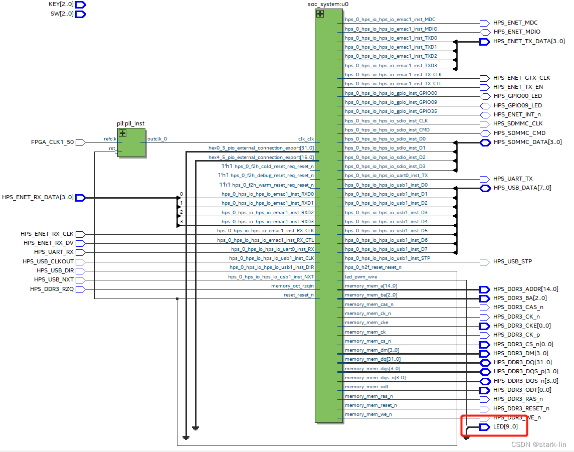Select the HPS_ENET_RX_CLK input pin symbol
Viewport: 574px width, 452px height.
pyautogui.click(x=81, y=234)
